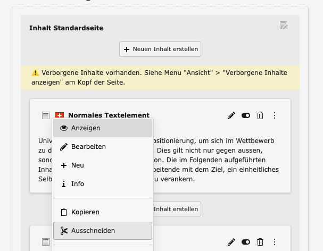This screenshot has height=251, width=323.
Task: Choose "Bearbeiten" from the context menu
Action: click(103, 147)
